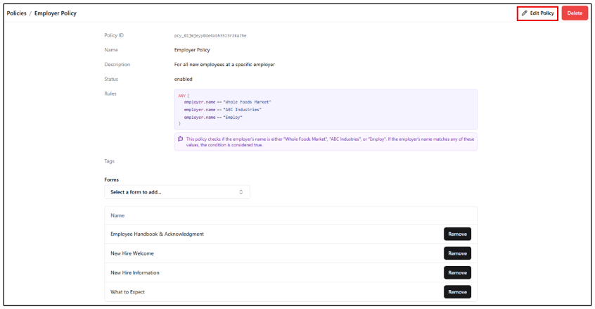Remove the Employee Handbook & Acknowledgment form
595x309 pixels.
coord(457,234)
